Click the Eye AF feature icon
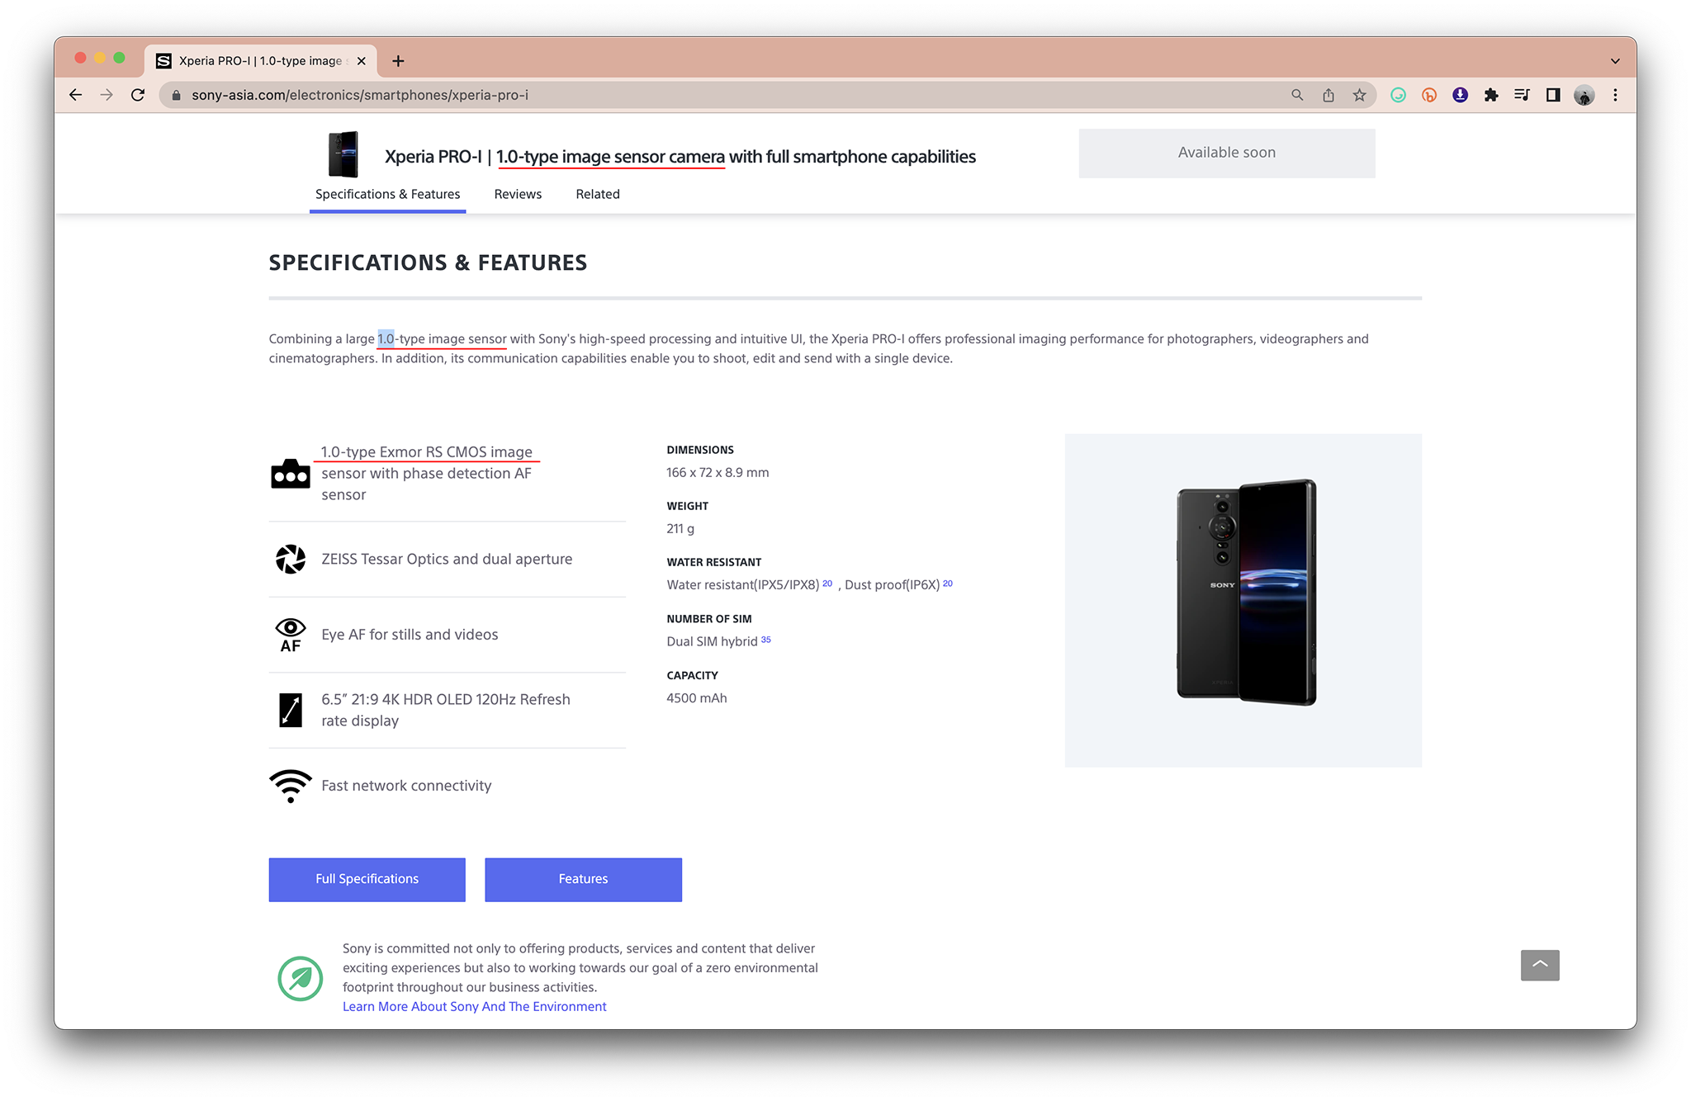 291,635
